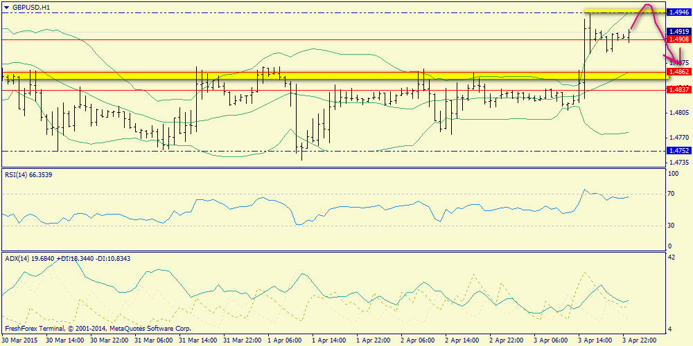Click the 1.4919 current price label

click(678, 31)
